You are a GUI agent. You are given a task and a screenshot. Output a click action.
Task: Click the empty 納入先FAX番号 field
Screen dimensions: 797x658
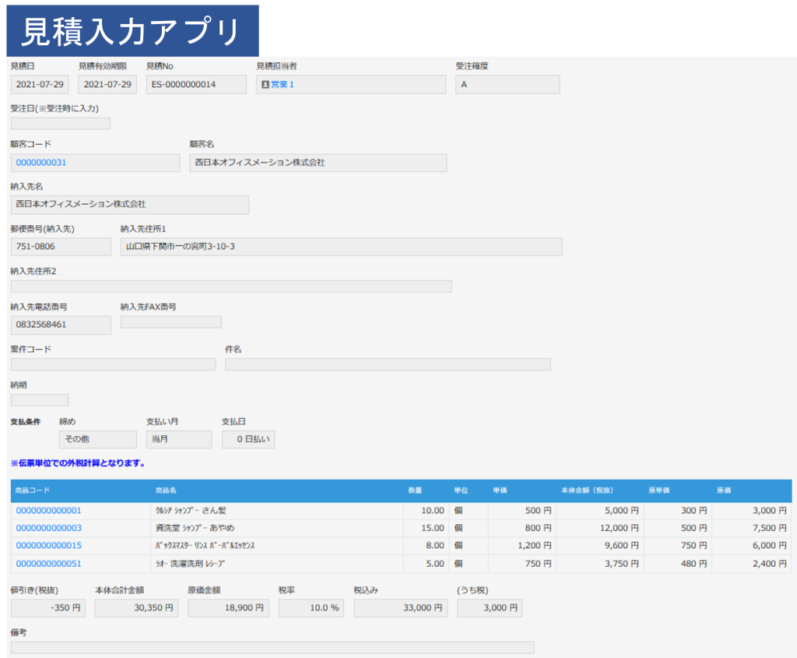click(170, 322)
